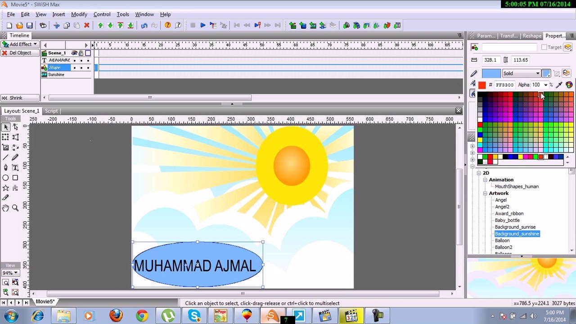The image size is (576, 324).
Task: Click the New movie icon
Action: (9, 26)
